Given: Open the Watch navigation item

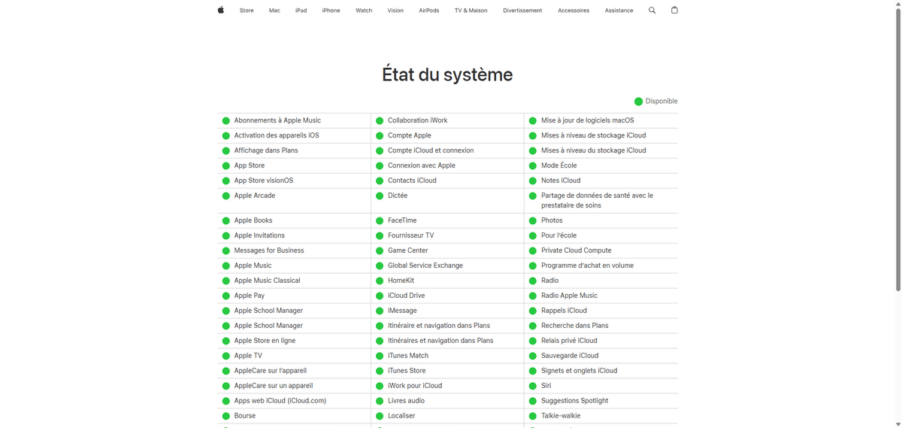Looking at the screenshot, I should pyautogui.click(x=364, y=11).
